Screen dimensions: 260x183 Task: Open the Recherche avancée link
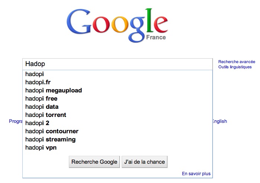(237, 62)
